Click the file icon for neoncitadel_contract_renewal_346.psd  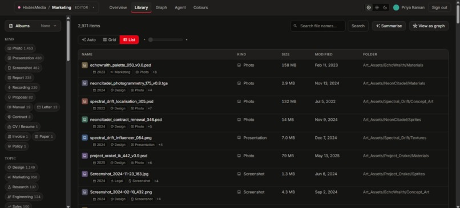coord(85,120)
